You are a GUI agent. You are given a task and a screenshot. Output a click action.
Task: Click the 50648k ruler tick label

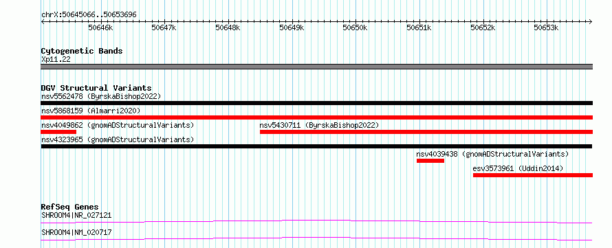tap(228, 27)
